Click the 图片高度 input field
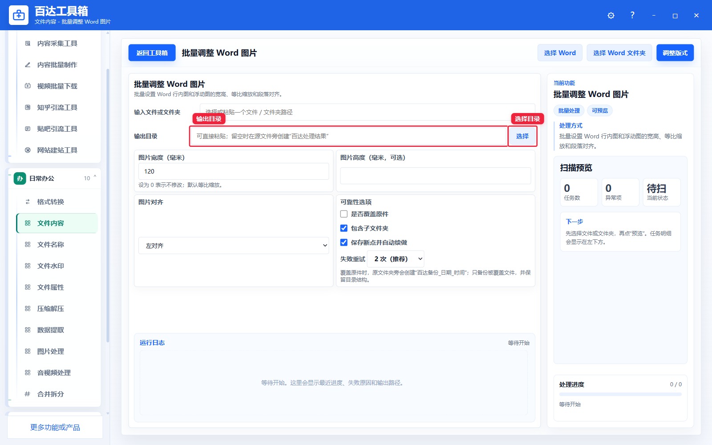712x445 pixels. click(435, 176)
